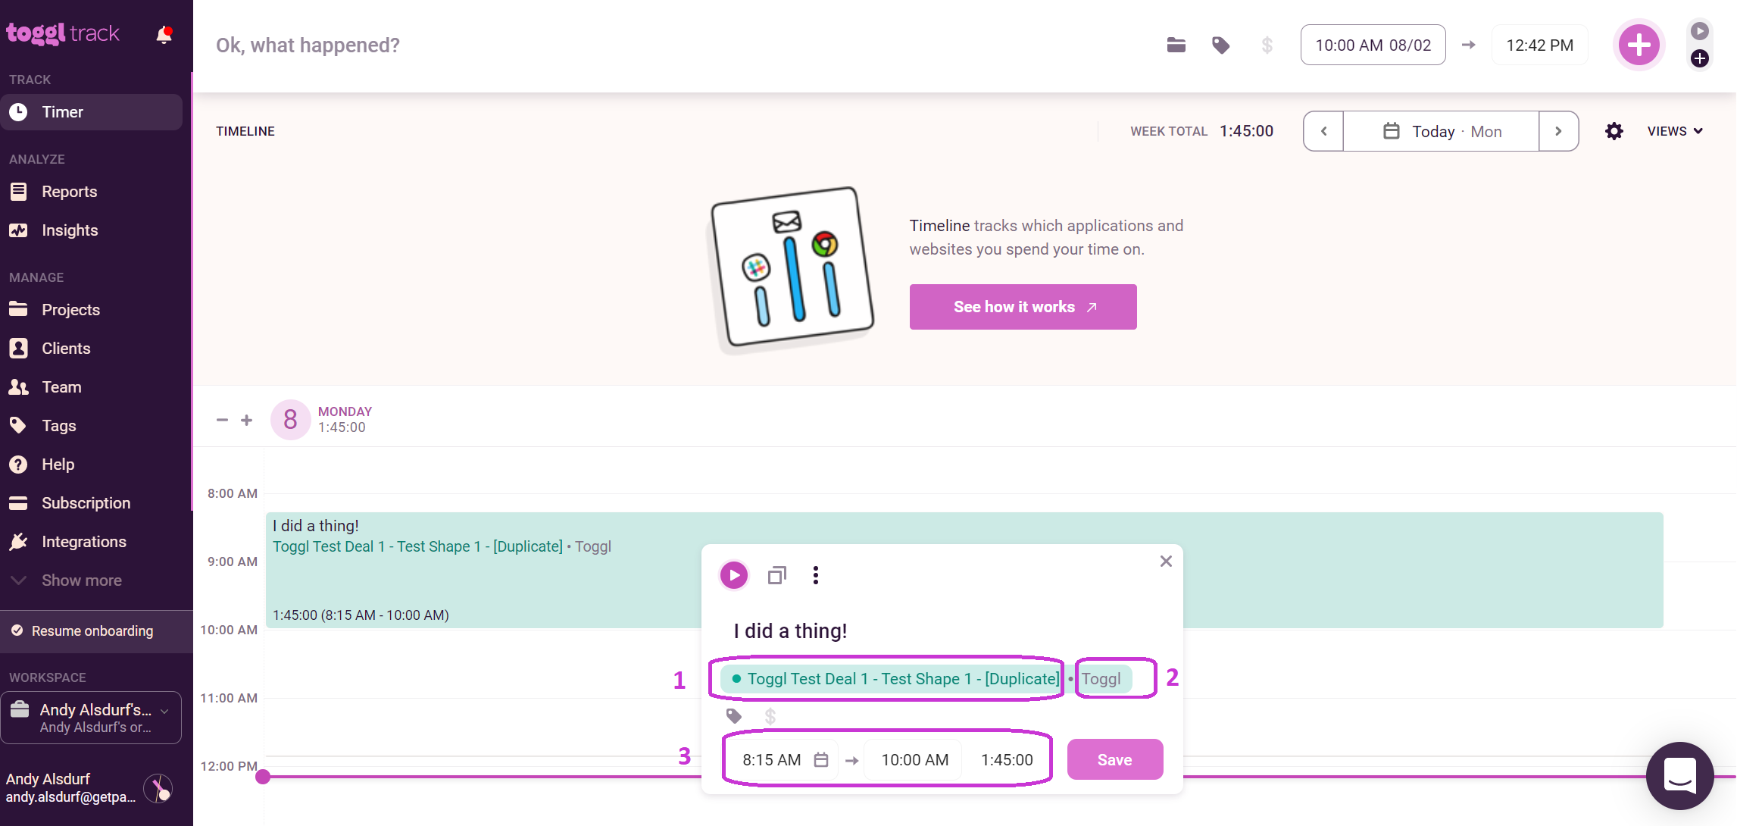
Task: Open the Andy Alsdurf's workspace switcher
Action: (x=91, y=718)
